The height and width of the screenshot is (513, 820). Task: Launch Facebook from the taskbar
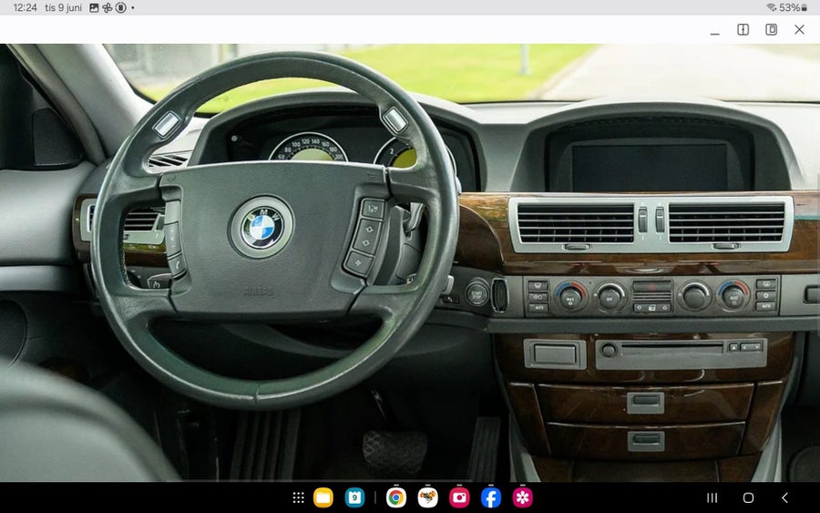(491, 498)
